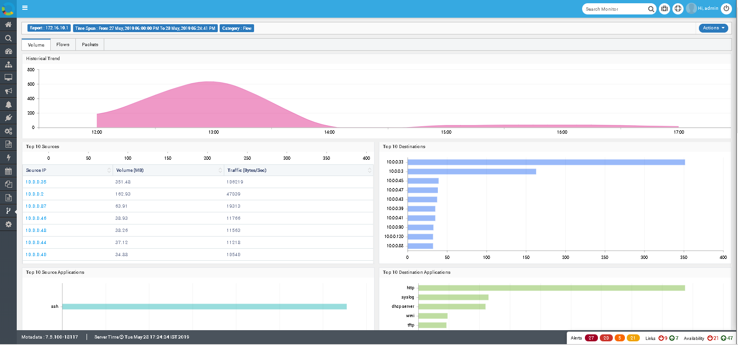Screen dimensions: 738x346
Task: Open the medical kit icon in header
Action: tap(664, 8)
